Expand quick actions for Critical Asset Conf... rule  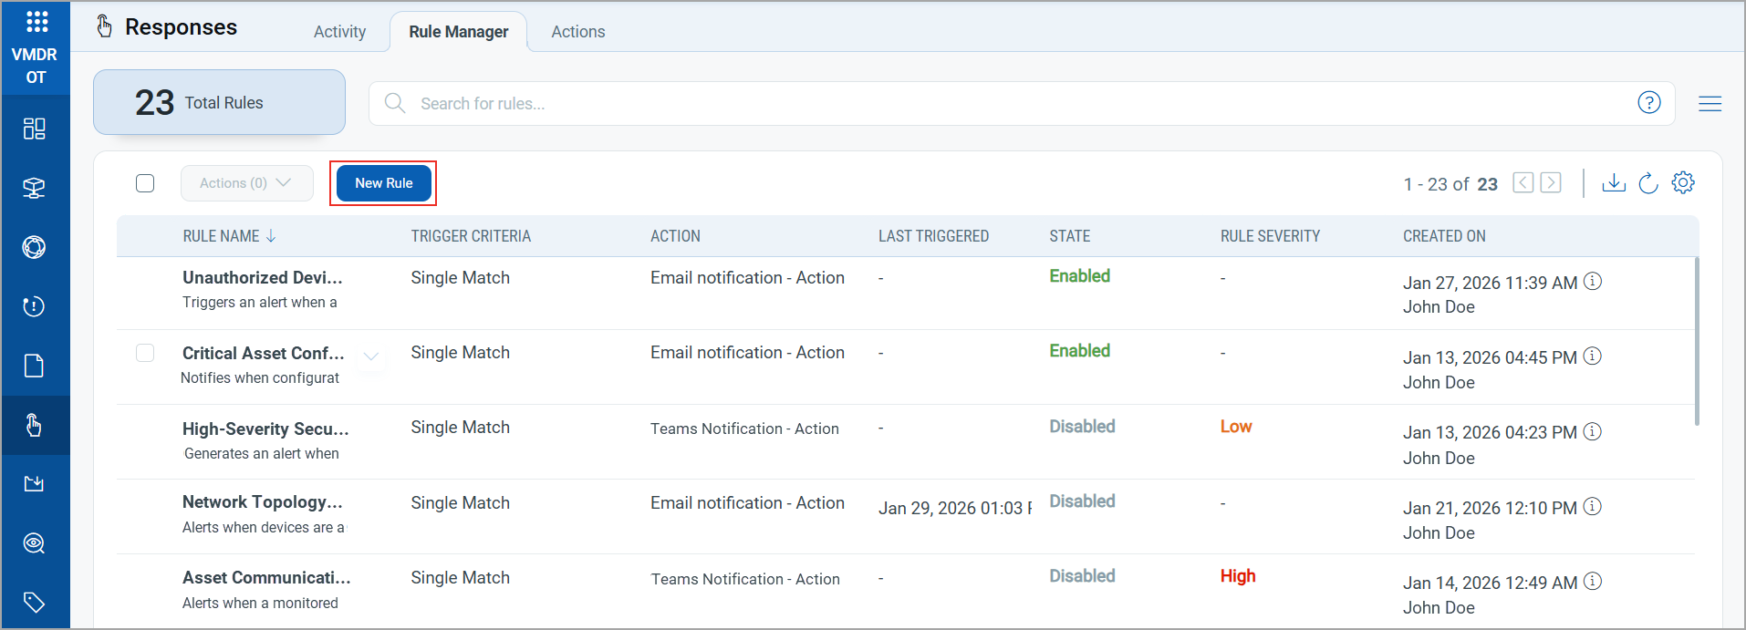click(x=371, y=356)
